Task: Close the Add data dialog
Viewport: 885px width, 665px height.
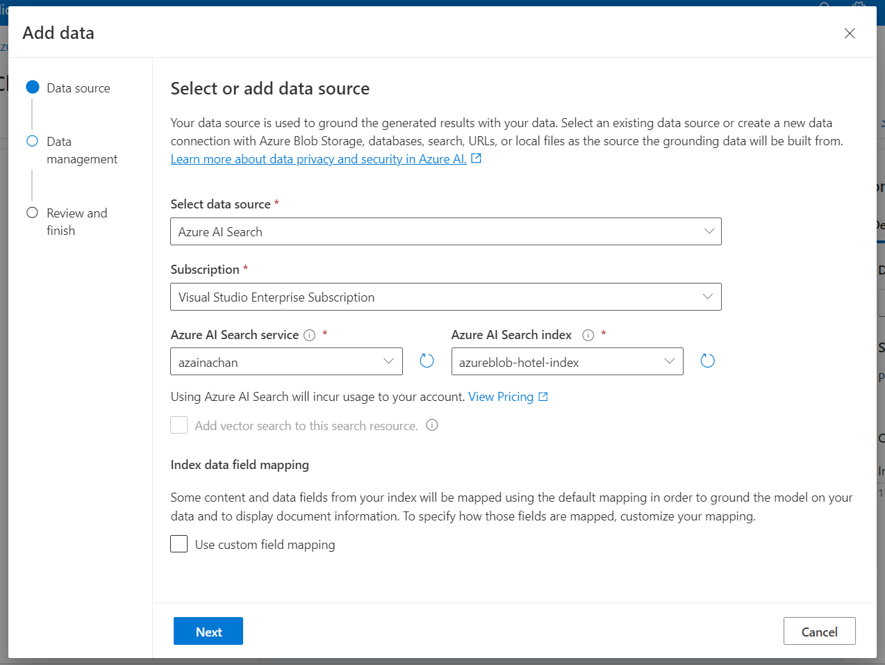Action: click(850, 33)
